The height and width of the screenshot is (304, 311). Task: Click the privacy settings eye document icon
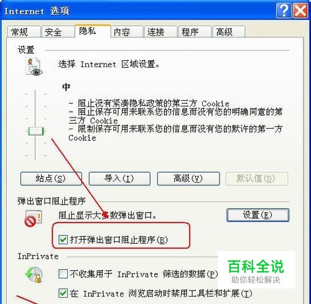34,67
